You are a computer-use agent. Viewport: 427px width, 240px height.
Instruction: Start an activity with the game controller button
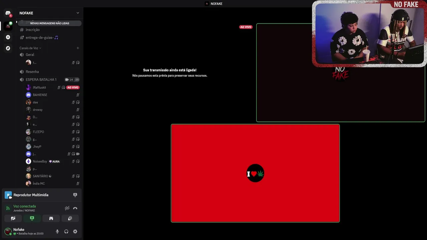[51, 218]
